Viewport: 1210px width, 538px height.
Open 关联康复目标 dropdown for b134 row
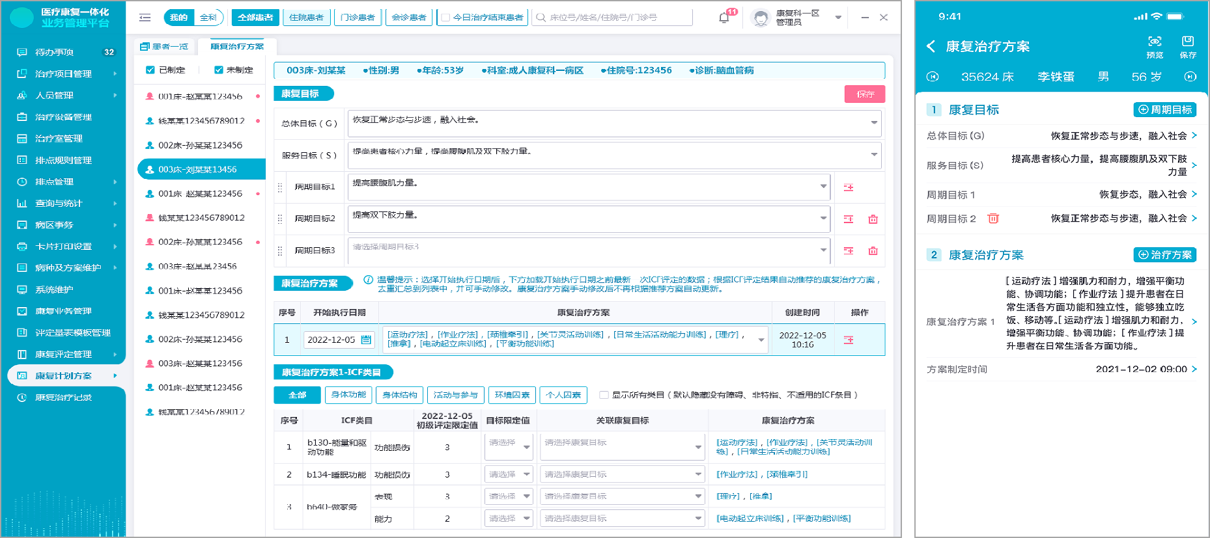point(622,474)
